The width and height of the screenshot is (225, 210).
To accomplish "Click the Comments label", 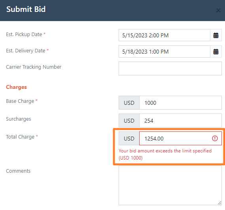I will [x=18, y=171].
